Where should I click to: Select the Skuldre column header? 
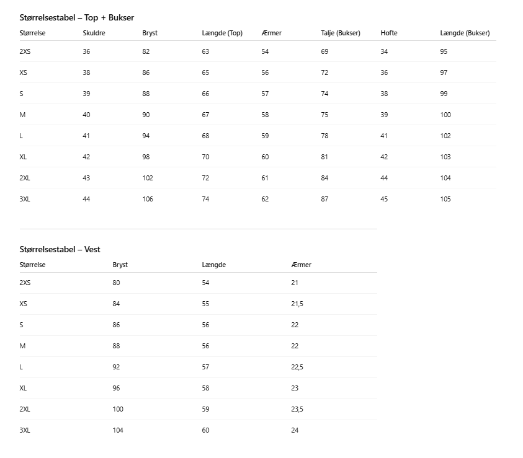[94, 33]
